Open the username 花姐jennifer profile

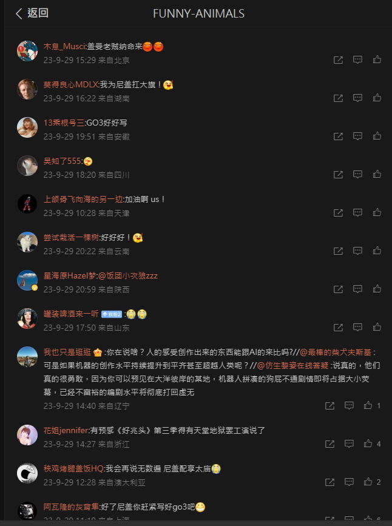[66, 430]
